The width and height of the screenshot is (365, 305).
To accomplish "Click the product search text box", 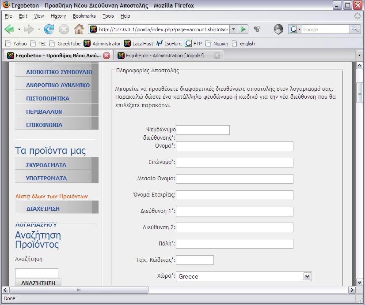I will [37, 273].
